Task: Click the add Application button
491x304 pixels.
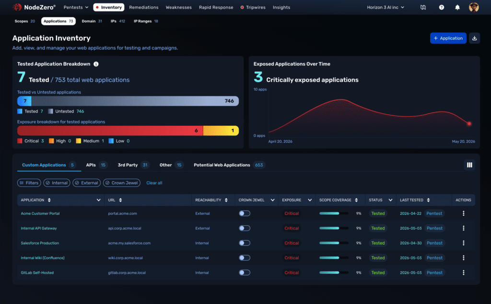Action: click(x=448, y=38)
